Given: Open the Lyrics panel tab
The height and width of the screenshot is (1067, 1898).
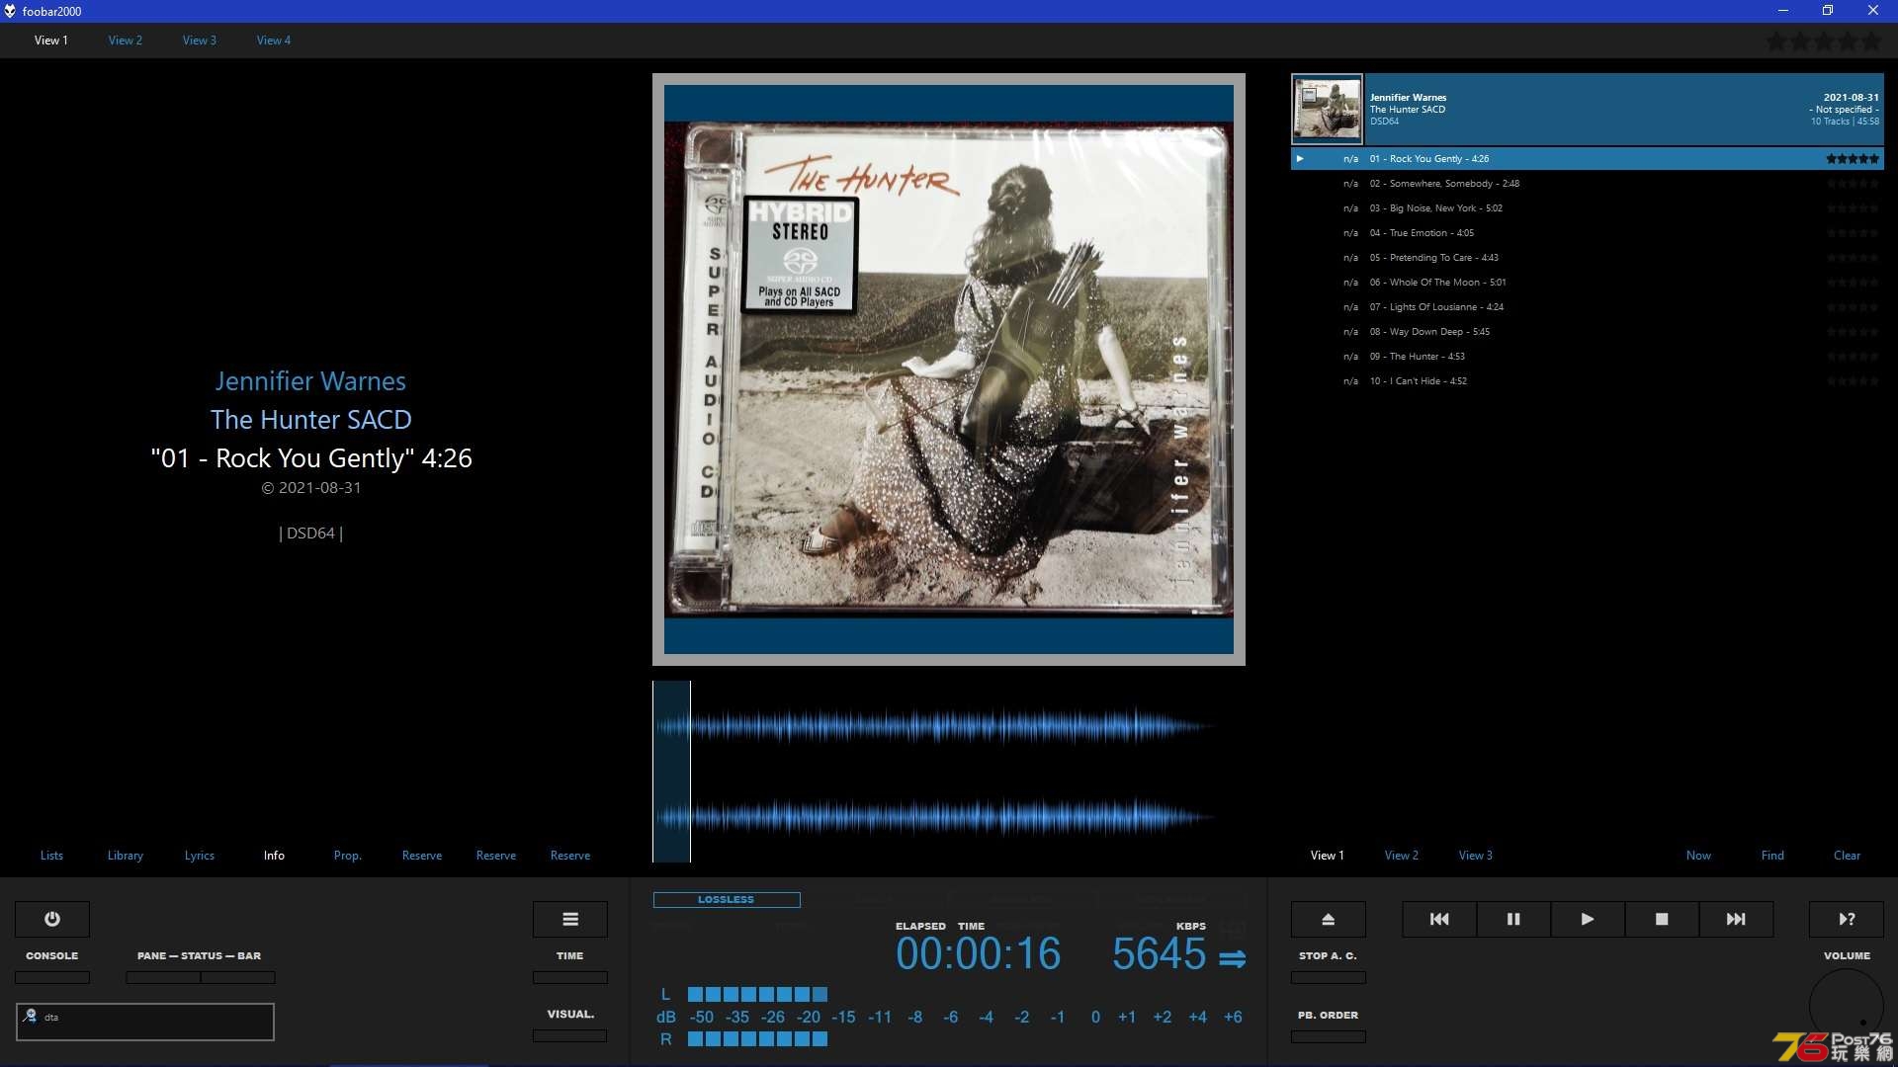Looking at the screenshot, I should tap(200, 856).
